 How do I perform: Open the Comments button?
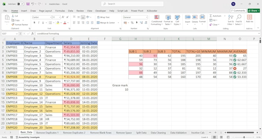click(x=238, y=11)
